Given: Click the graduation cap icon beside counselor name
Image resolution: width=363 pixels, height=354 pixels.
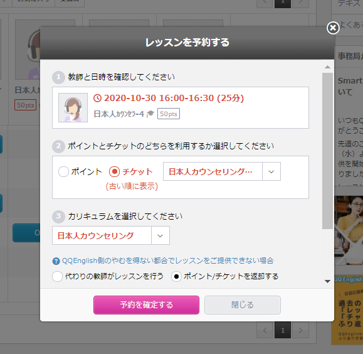Looking at the screenshot, I should (150, 114).
